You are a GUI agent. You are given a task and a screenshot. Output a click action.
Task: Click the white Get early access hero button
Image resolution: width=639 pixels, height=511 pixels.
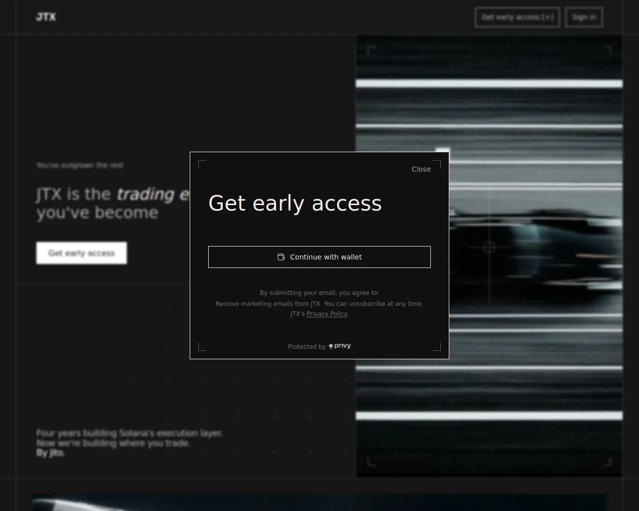pos(81,253)
